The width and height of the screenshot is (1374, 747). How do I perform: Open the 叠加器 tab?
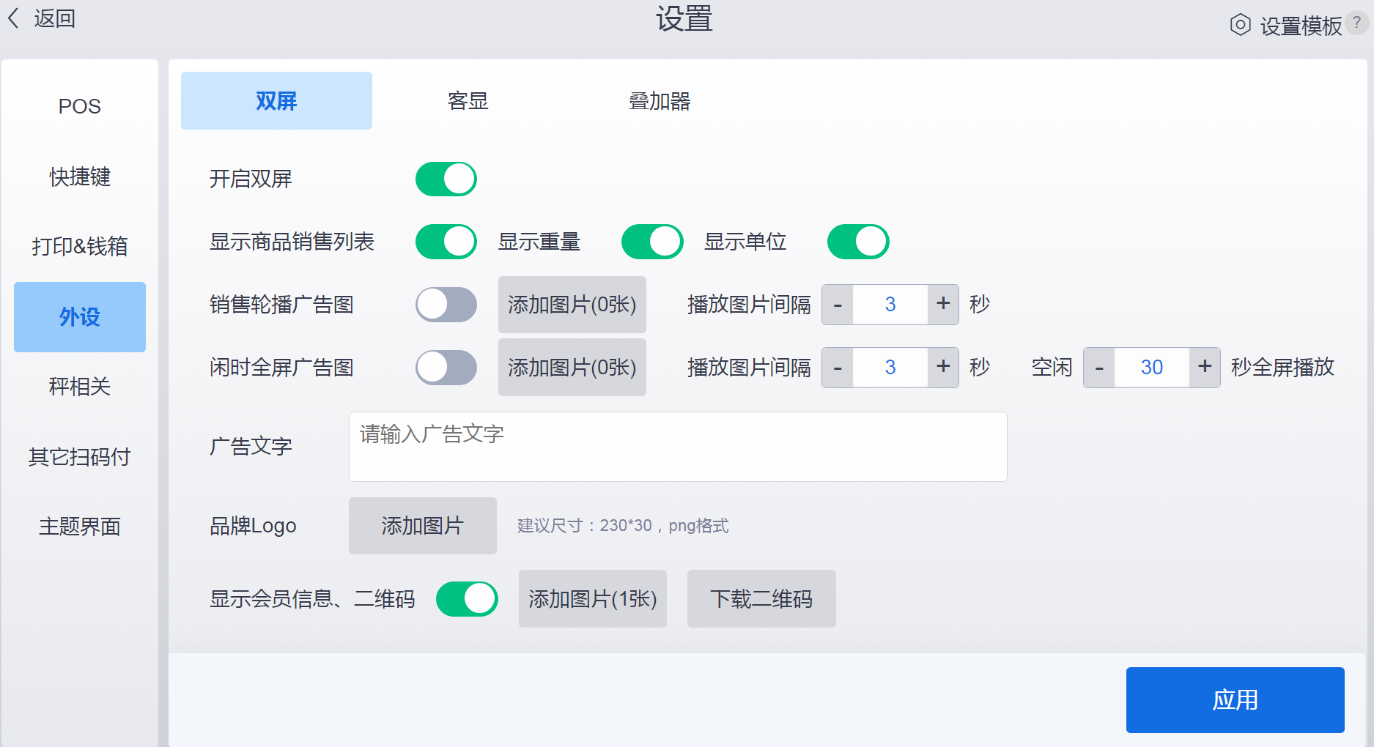pos(660,101)
